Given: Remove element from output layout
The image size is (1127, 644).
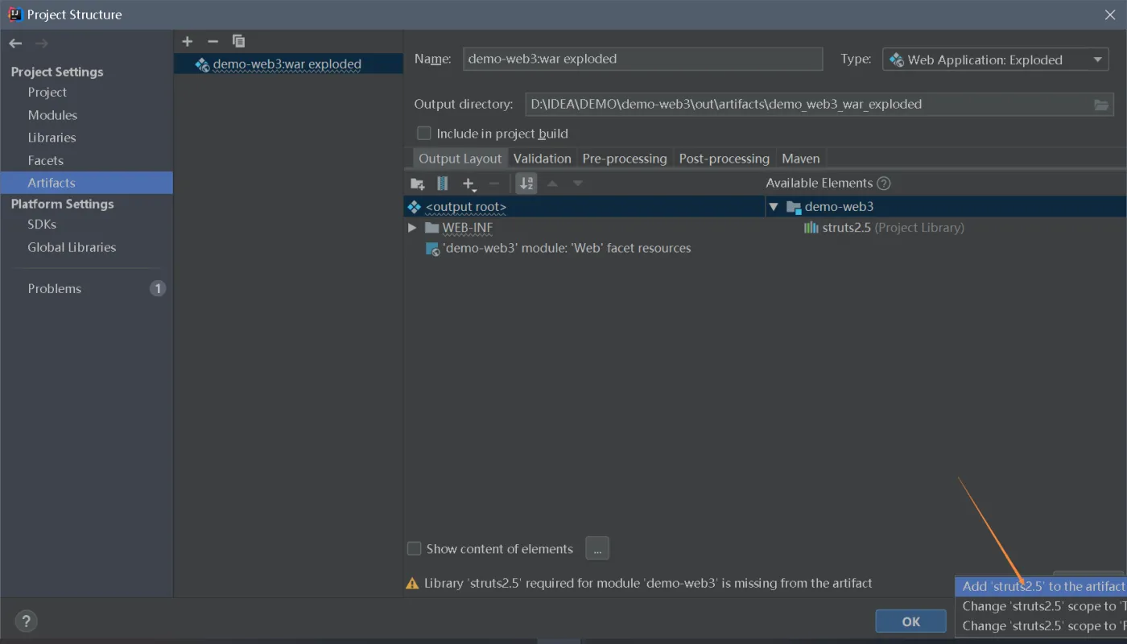Looking at the screenshot, I should point(494,184).
